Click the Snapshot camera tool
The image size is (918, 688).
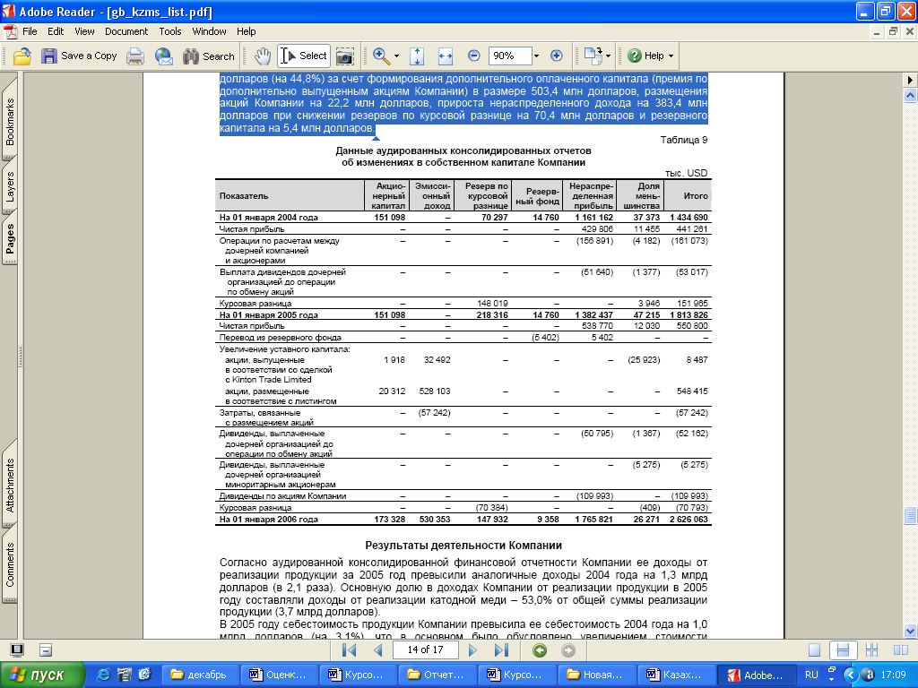coord(345,56)
